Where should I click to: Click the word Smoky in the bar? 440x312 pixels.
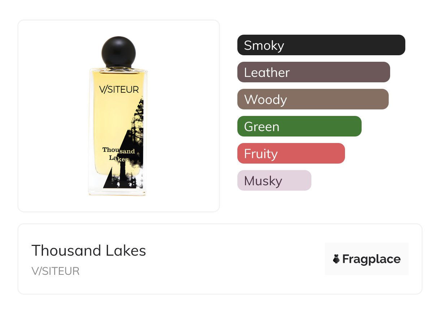(x=264, y=45)
